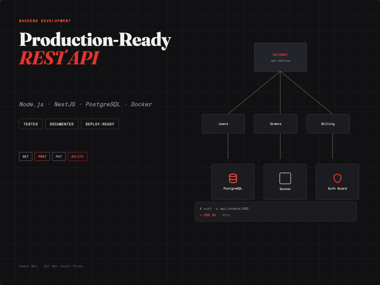Click the author name Dat Mai Huynh Phuoc
The image size is (380, 285).
pos(63,266)
